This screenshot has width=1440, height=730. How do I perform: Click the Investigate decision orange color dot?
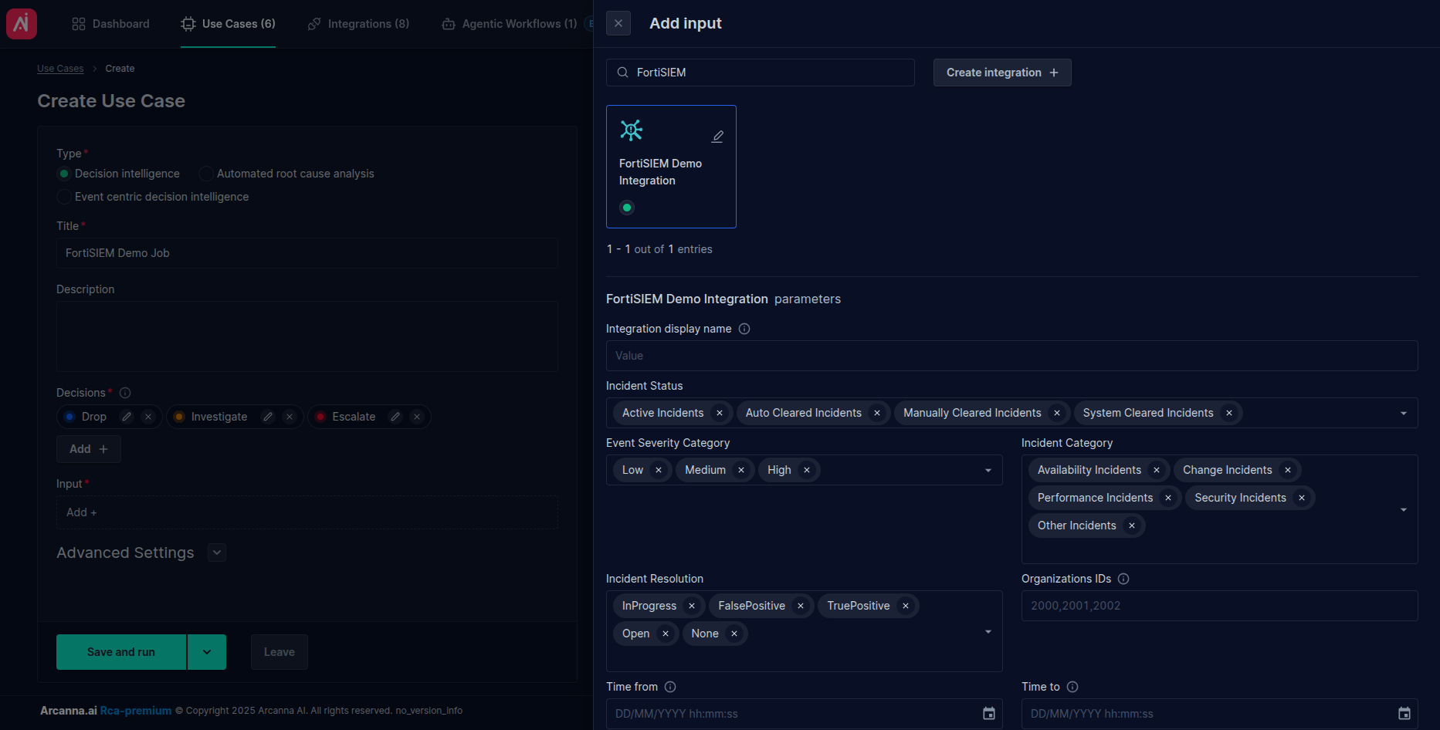coord(179,417)
